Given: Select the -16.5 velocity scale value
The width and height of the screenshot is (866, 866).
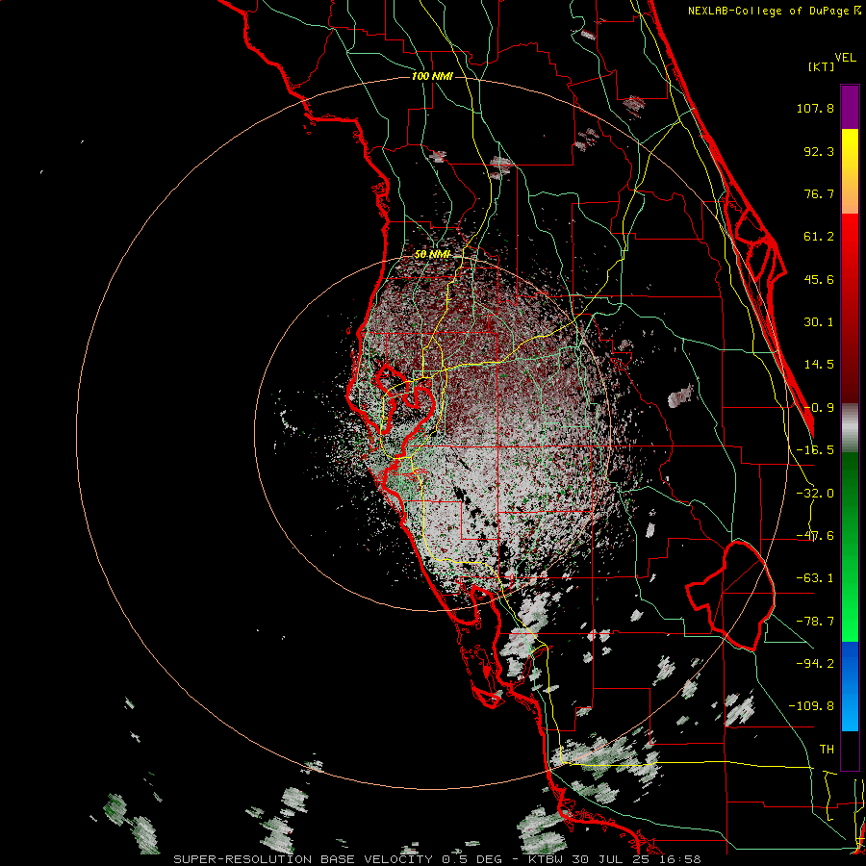Looking at the screenshot, I should tap(815, 450).
